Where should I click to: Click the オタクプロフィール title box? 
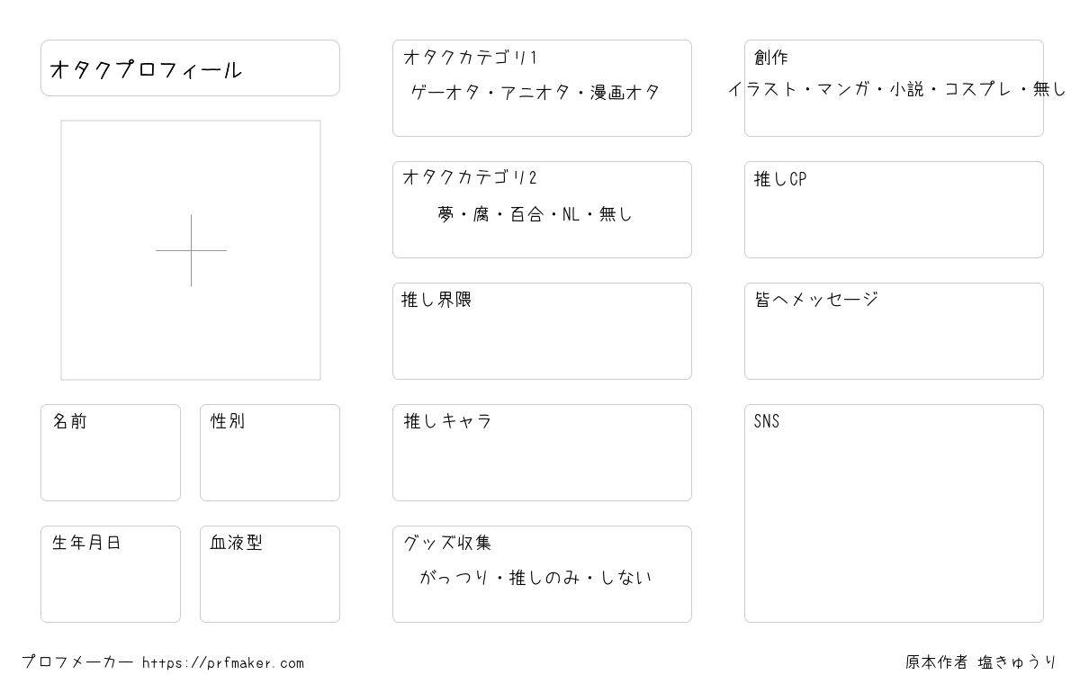[190, 67]
